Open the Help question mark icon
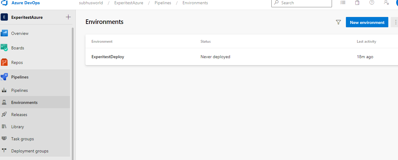The width and height of the screenshot is (398, 160). click(372, 2)
